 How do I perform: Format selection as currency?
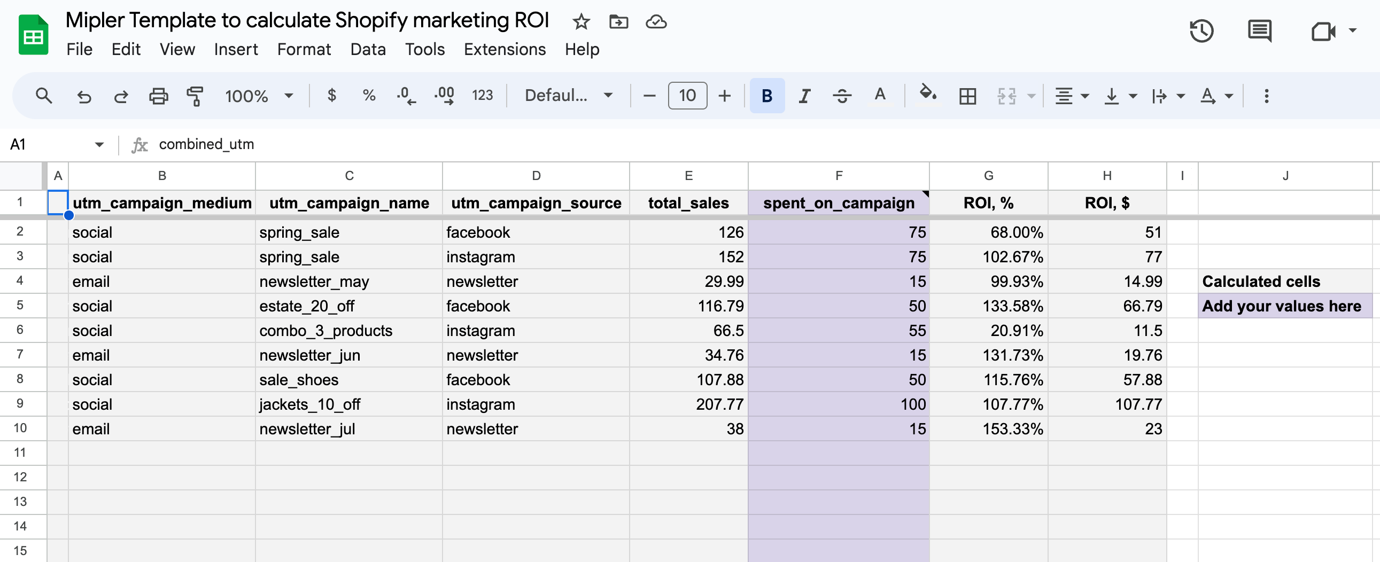click(332, 95)
